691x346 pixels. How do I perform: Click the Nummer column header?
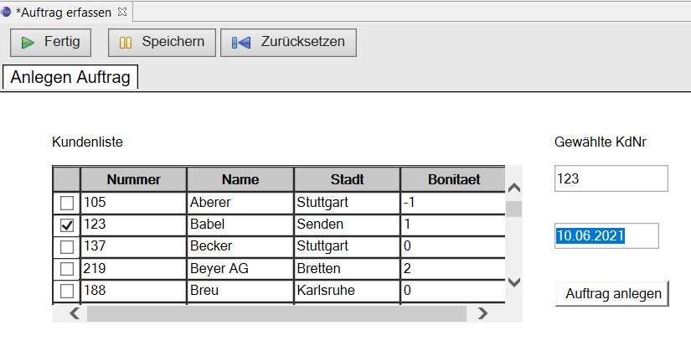click(x=133, y=179)
